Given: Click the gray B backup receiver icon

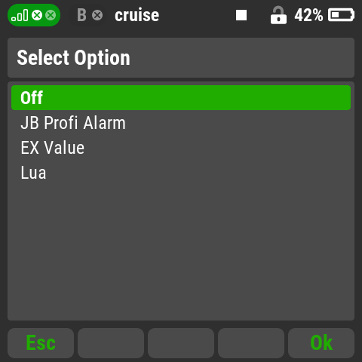Looking at the screenshot, I should click(x=81, y=15).
